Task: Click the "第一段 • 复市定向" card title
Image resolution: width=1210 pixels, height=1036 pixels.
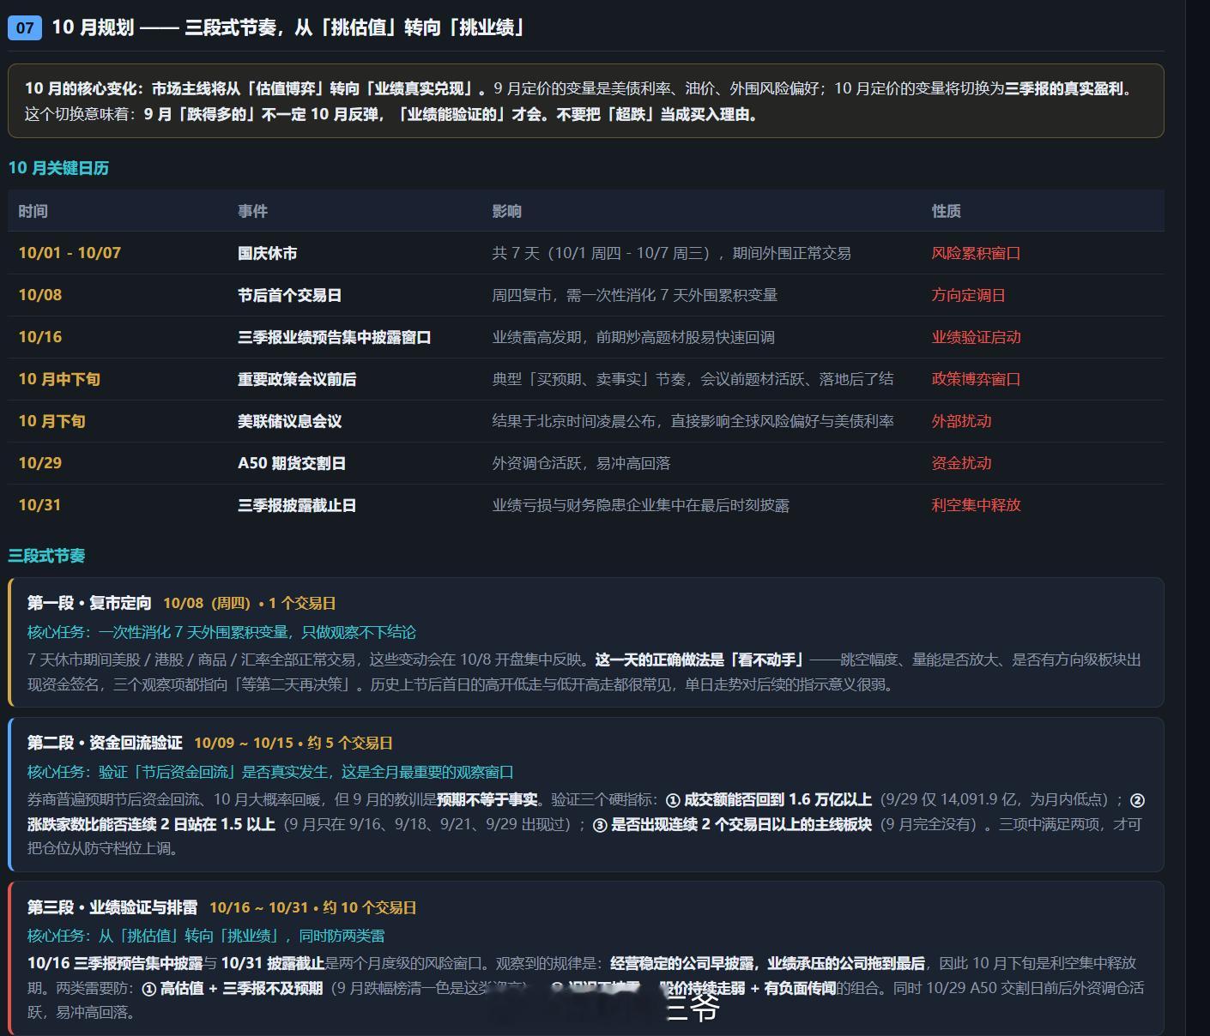Action: pos(89,603)
